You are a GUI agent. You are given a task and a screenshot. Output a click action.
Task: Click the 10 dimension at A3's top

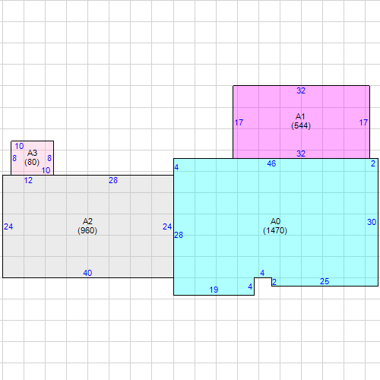click(19, 146)
